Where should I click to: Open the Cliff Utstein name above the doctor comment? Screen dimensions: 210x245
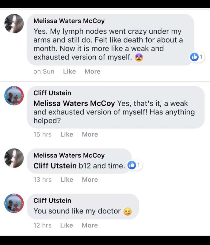tap(52, 201)
